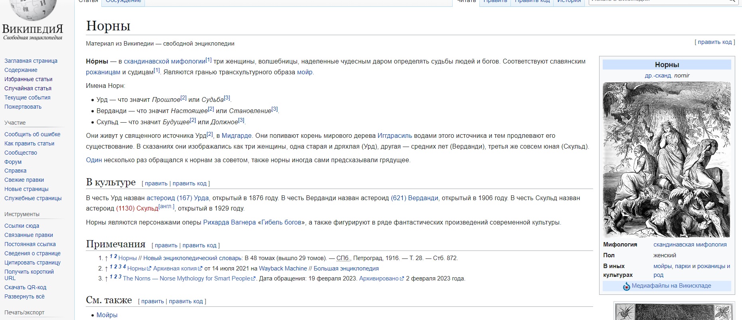This screenshot has width=742, height=320.
Task: Visit the Сообщество page
Action: coord(21,153)
